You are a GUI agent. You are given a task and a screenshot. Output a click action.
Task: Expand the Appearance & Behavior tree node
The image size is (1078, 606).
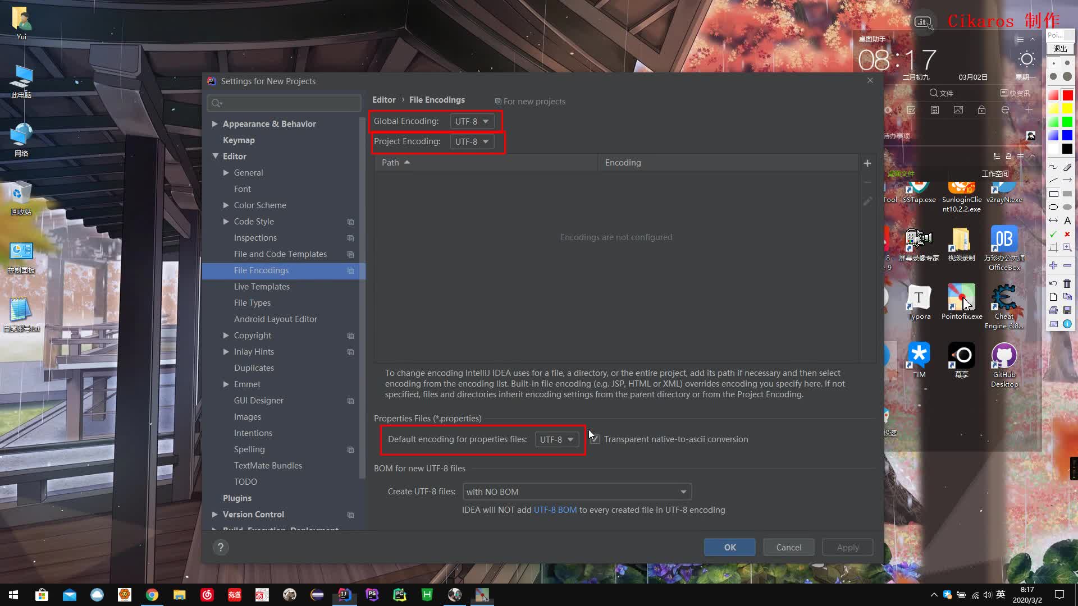point(214,124)
